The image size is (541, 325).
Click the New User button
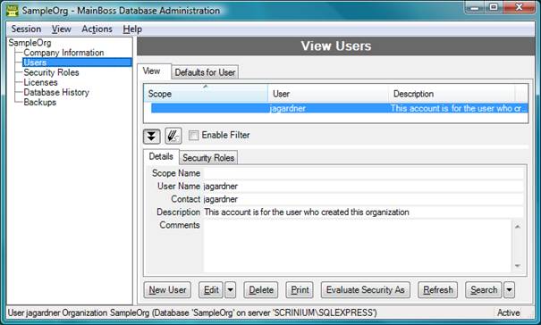coord(167,290)
